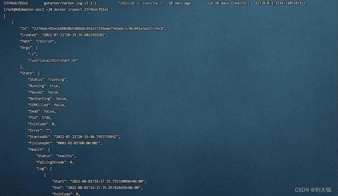Click the port mapping 127.0.0.1:1514->10514/tcp
338x196 pixels.
point(280,3)
